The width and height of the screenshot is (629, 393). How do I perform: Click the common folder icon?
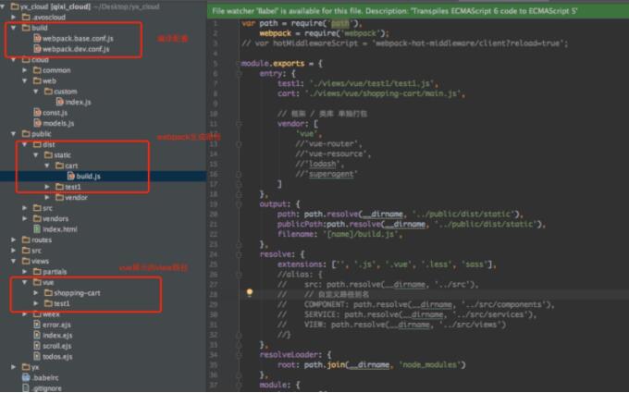(37, 70)
